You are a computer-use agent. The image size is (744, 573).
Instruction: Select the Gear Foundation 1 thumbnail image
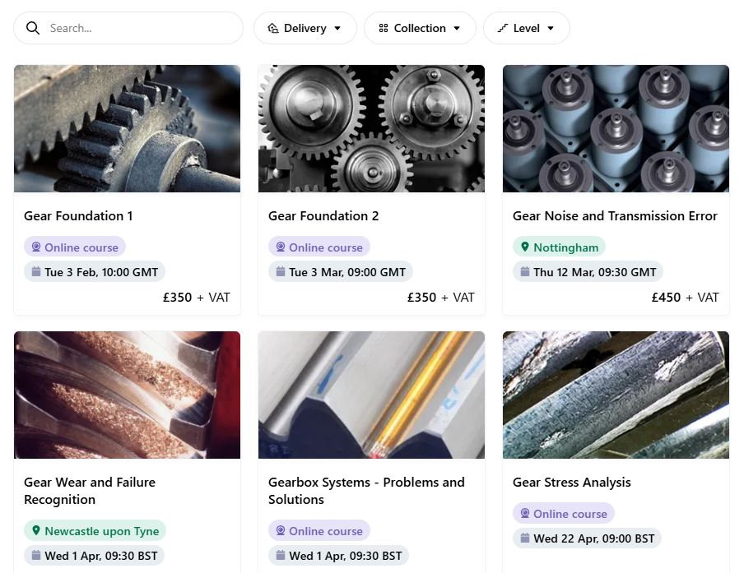[128, 128]
